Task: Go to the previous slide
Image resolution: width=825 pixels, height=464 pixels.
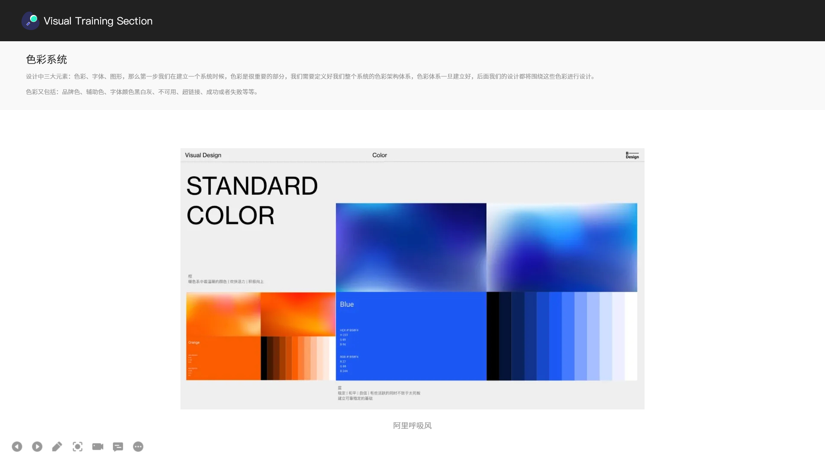Action: pyautogui.click(x=17, y=447)
